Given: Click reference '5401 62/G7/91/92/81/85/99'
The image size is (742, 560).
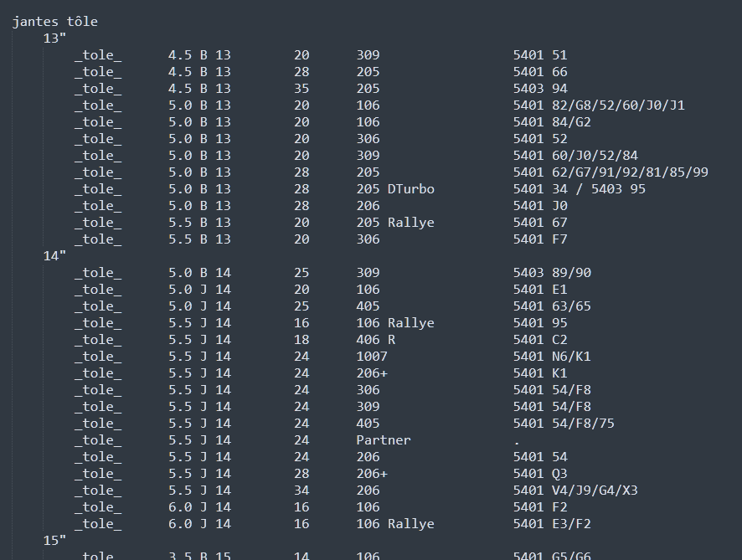Looking at the screenshot, I should pos(611,172).
